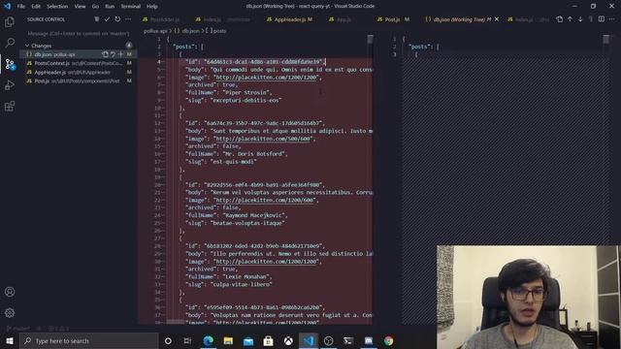621x349 pixels.
Task: Click the taskbar search box
Action: pyautogui.click(x=89, y=340)
